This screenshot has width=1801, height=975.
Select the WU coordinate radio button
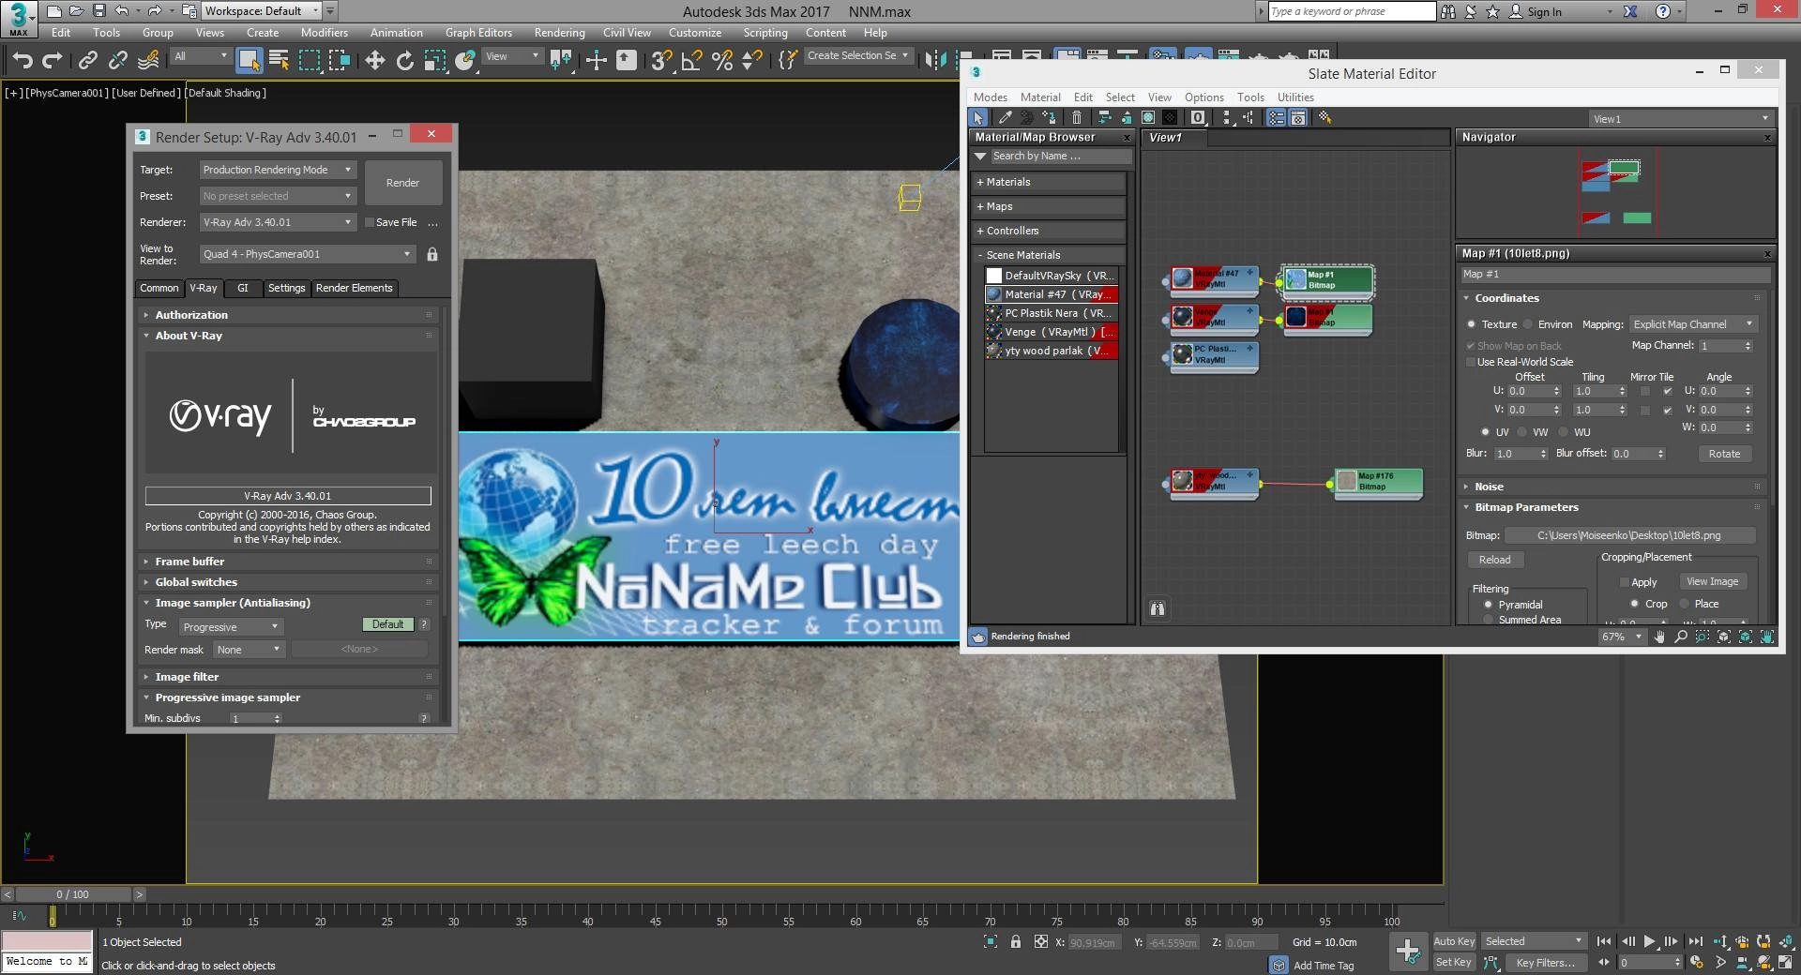pyautogui.click(x=1564, y=432)
